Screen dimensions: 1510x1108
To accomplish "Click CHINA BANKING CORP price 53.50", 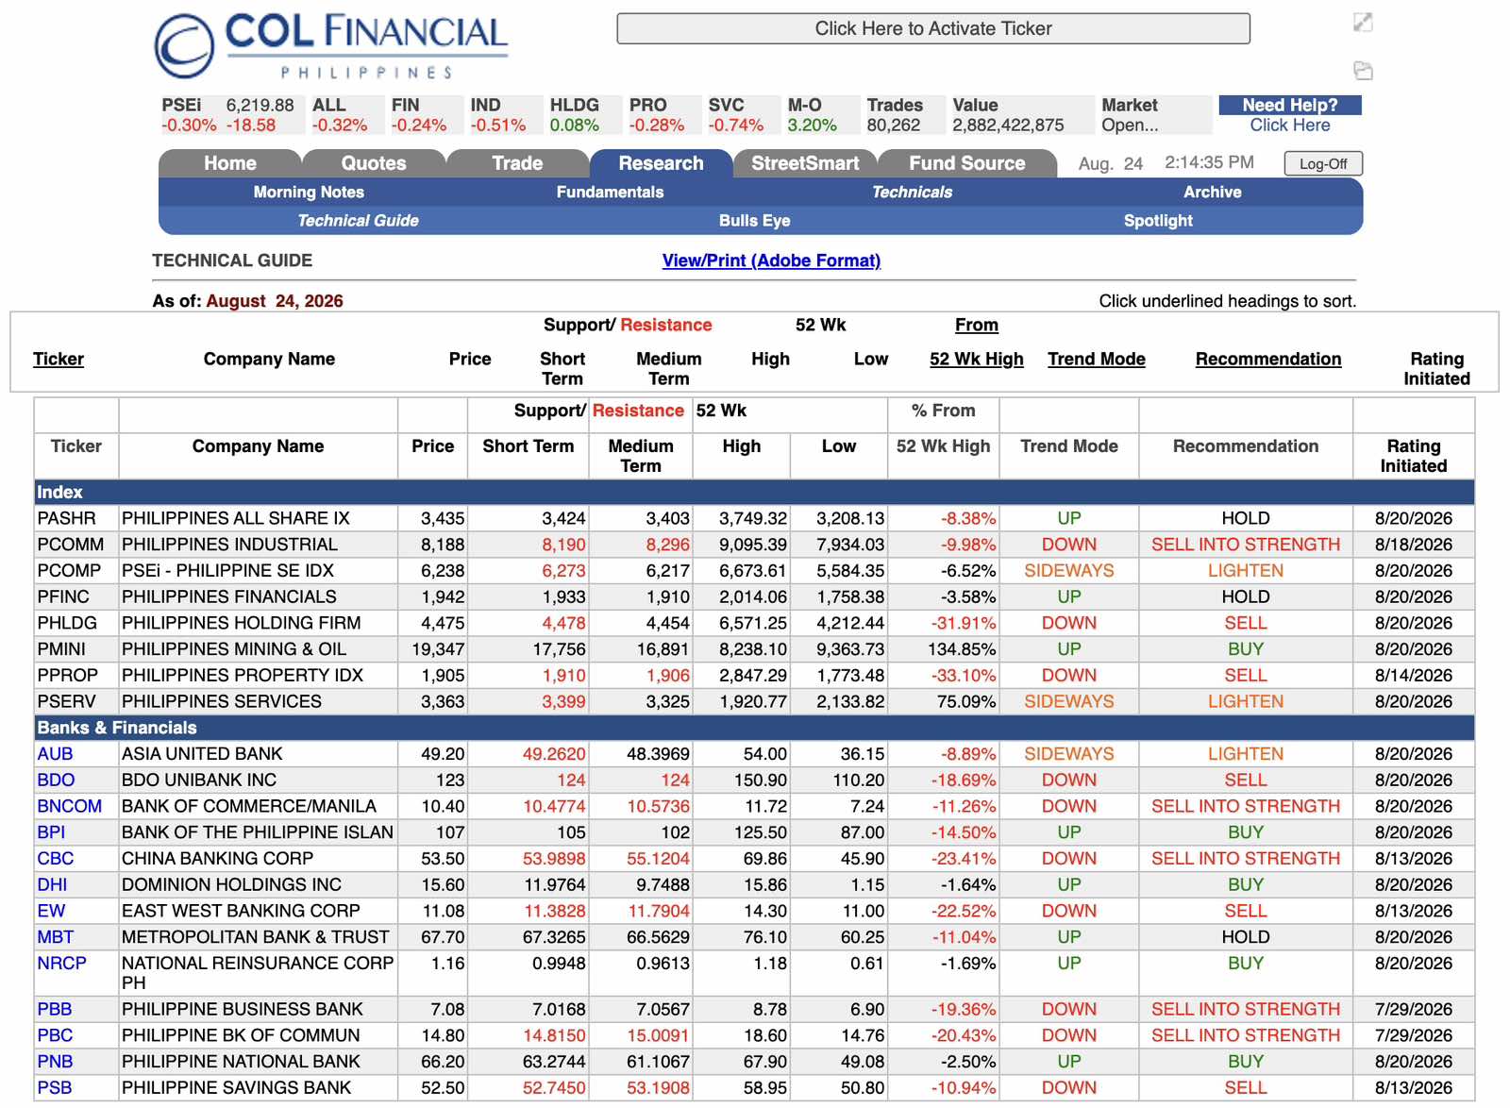I will click(443, 859).
